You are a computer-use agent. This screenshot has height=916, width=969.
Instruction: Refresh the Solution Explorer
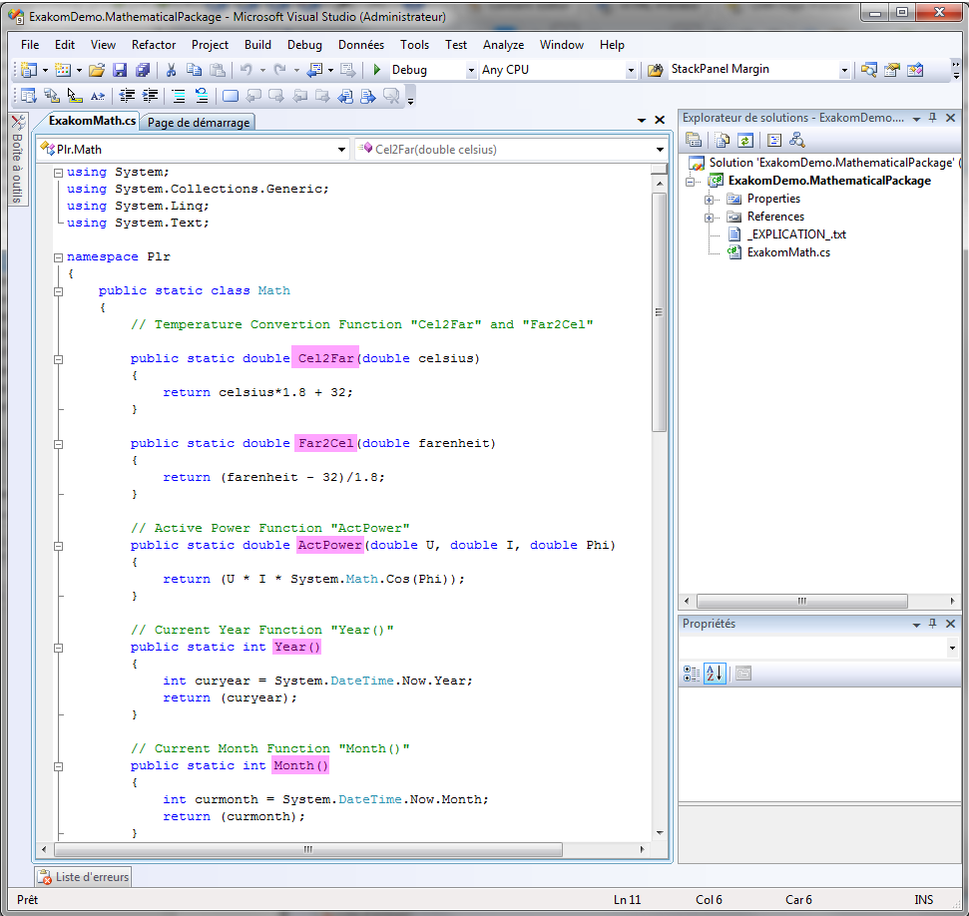[745, 141]
